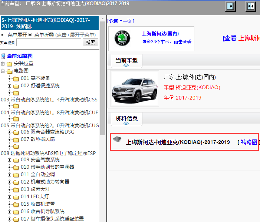Click folder icon of 014 LED大灯

(16, 197)
